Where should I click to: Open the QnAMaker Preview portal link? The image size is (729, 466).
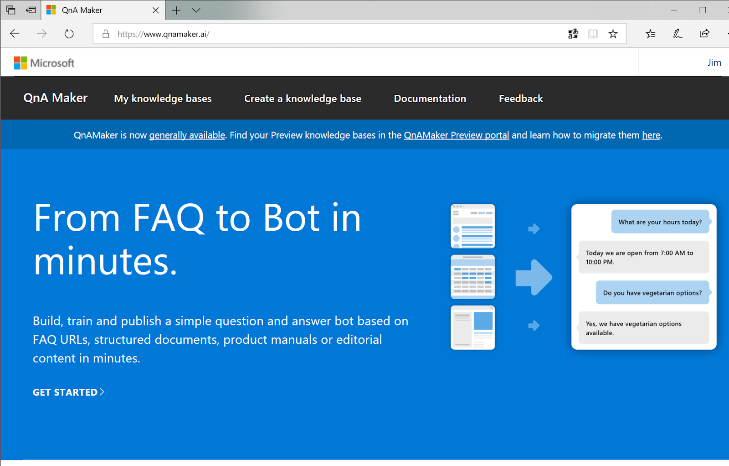pos(457,135)
